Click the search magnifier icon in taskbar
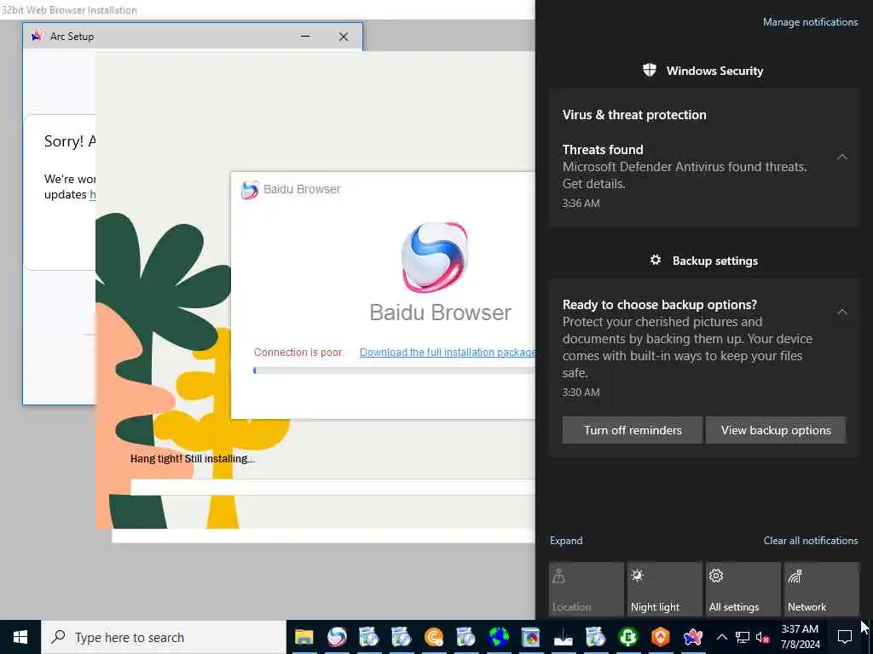Image resolution: width=873 pixels, height=654 pixels. point(58,637)
